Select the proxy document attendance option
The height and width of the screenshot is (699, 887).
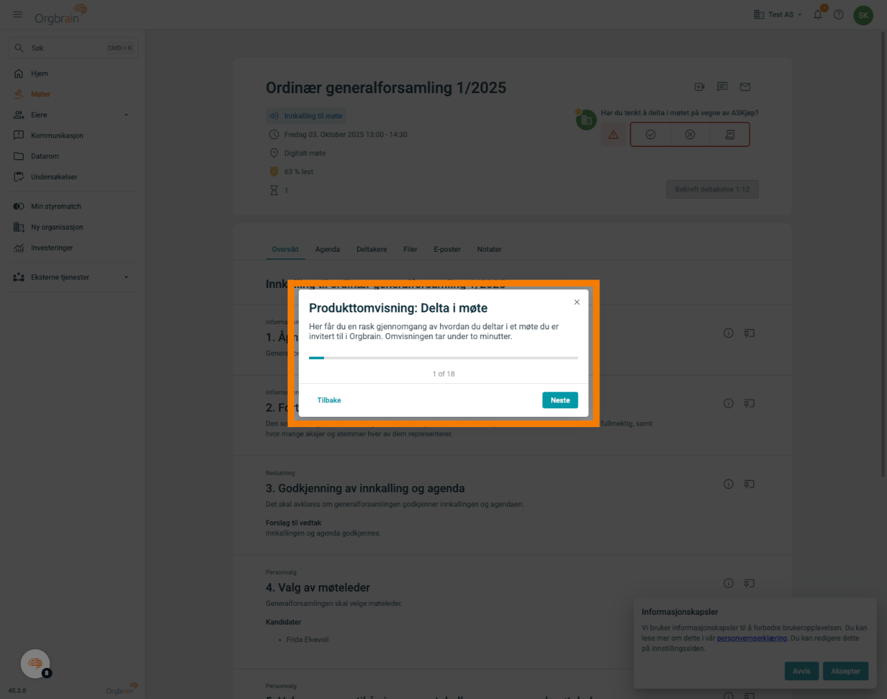click(730, 135)
